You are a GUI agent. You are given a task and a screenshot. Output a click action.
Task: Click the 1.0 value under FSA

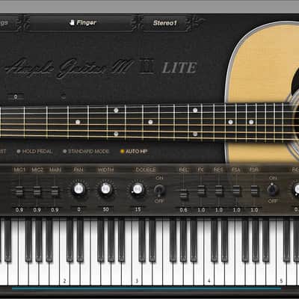(236, 210)
